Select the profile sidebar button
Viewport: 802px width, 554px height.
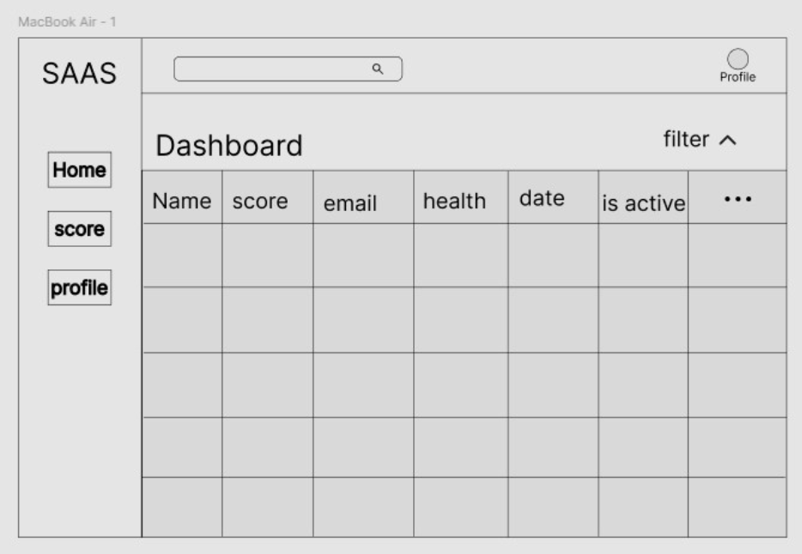(x=79, y=287)
